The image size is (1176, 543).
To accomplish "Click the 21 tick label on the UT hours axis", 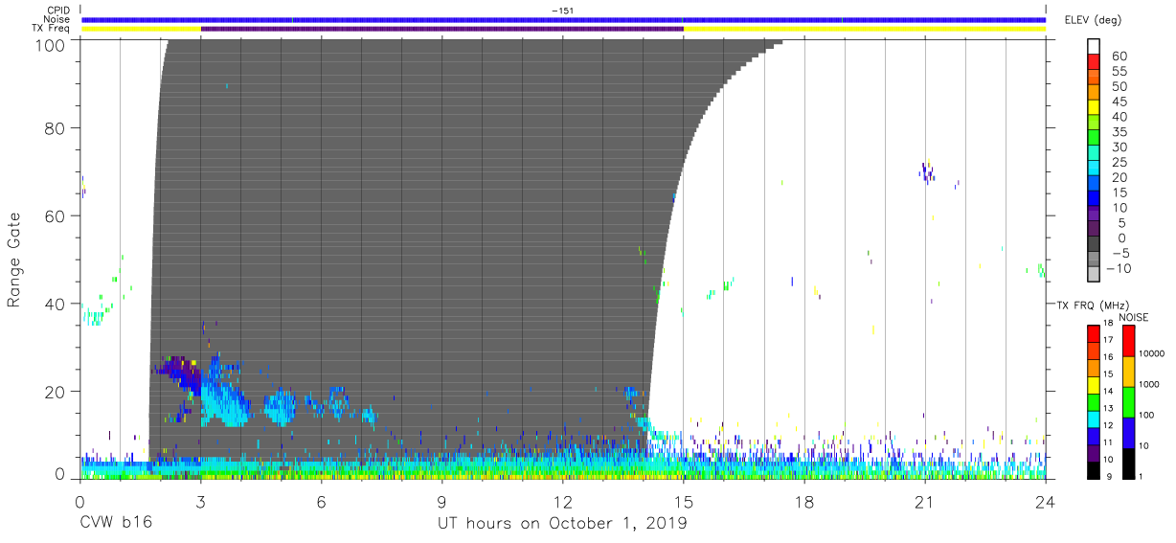I will coord(924,501).
